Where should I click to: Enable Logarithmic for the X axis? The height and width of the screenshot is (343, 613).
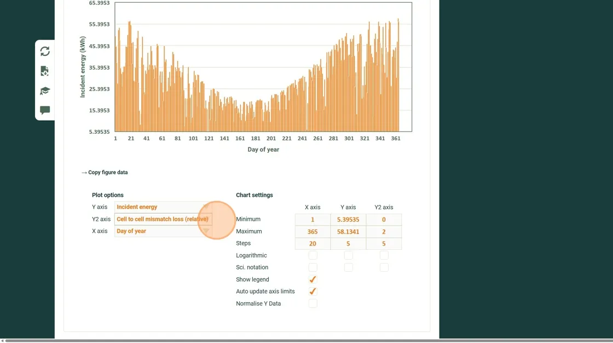click(313, 255)
